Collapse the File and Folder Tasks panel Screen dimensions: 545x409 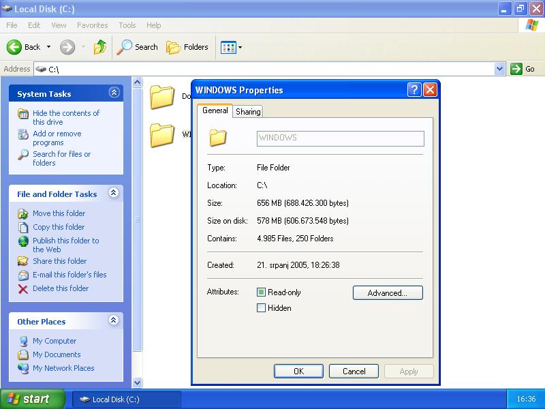114,194
